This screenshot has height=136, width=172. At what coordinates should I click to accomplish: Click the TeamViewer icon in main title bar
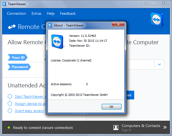click(4, 4)
